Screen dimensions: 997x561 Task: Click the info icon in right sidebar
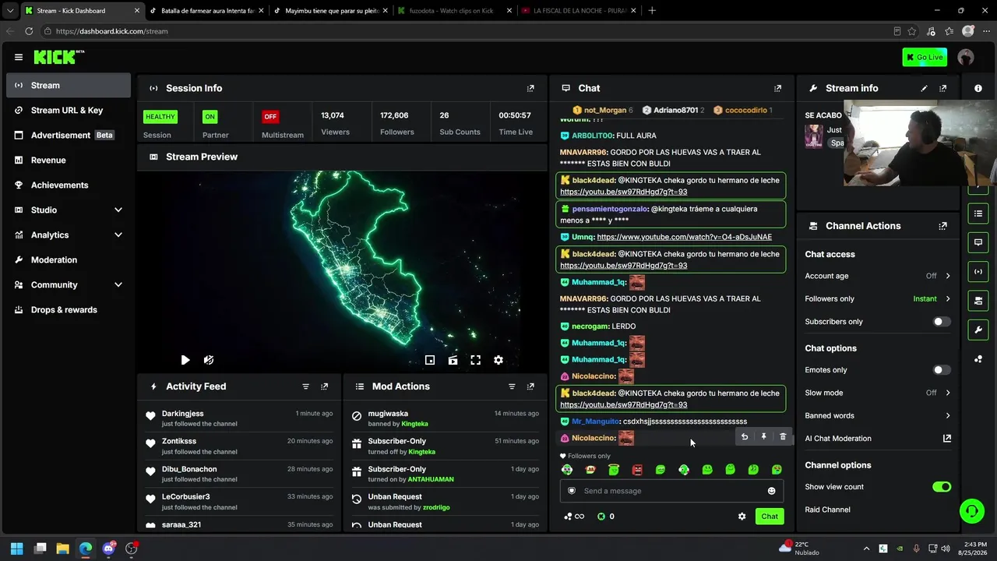978,89
